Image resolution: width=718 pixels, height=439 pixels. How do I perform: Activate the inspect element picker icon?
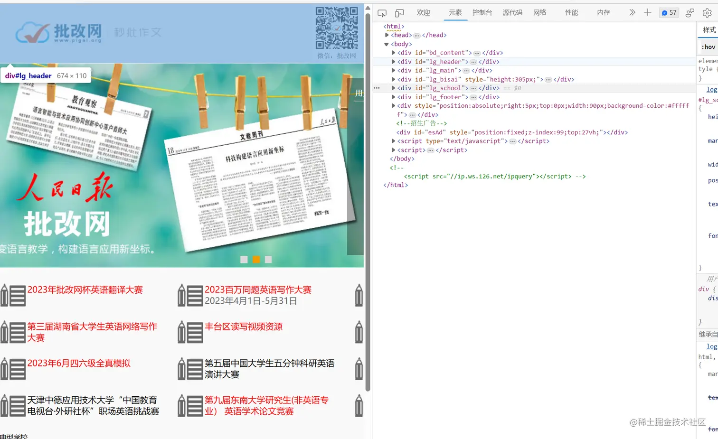tap(382, 13)
